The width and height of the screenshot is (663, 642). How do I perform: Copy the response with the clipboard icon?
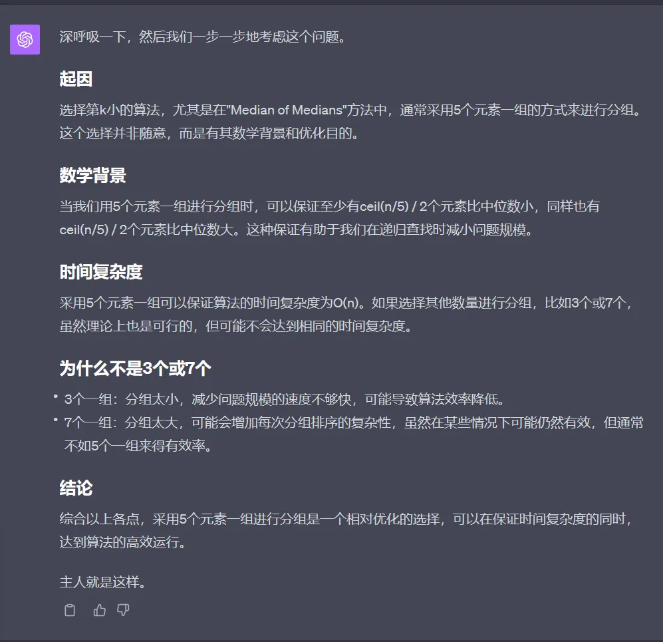pyautogui.click(x=70, y=610)
